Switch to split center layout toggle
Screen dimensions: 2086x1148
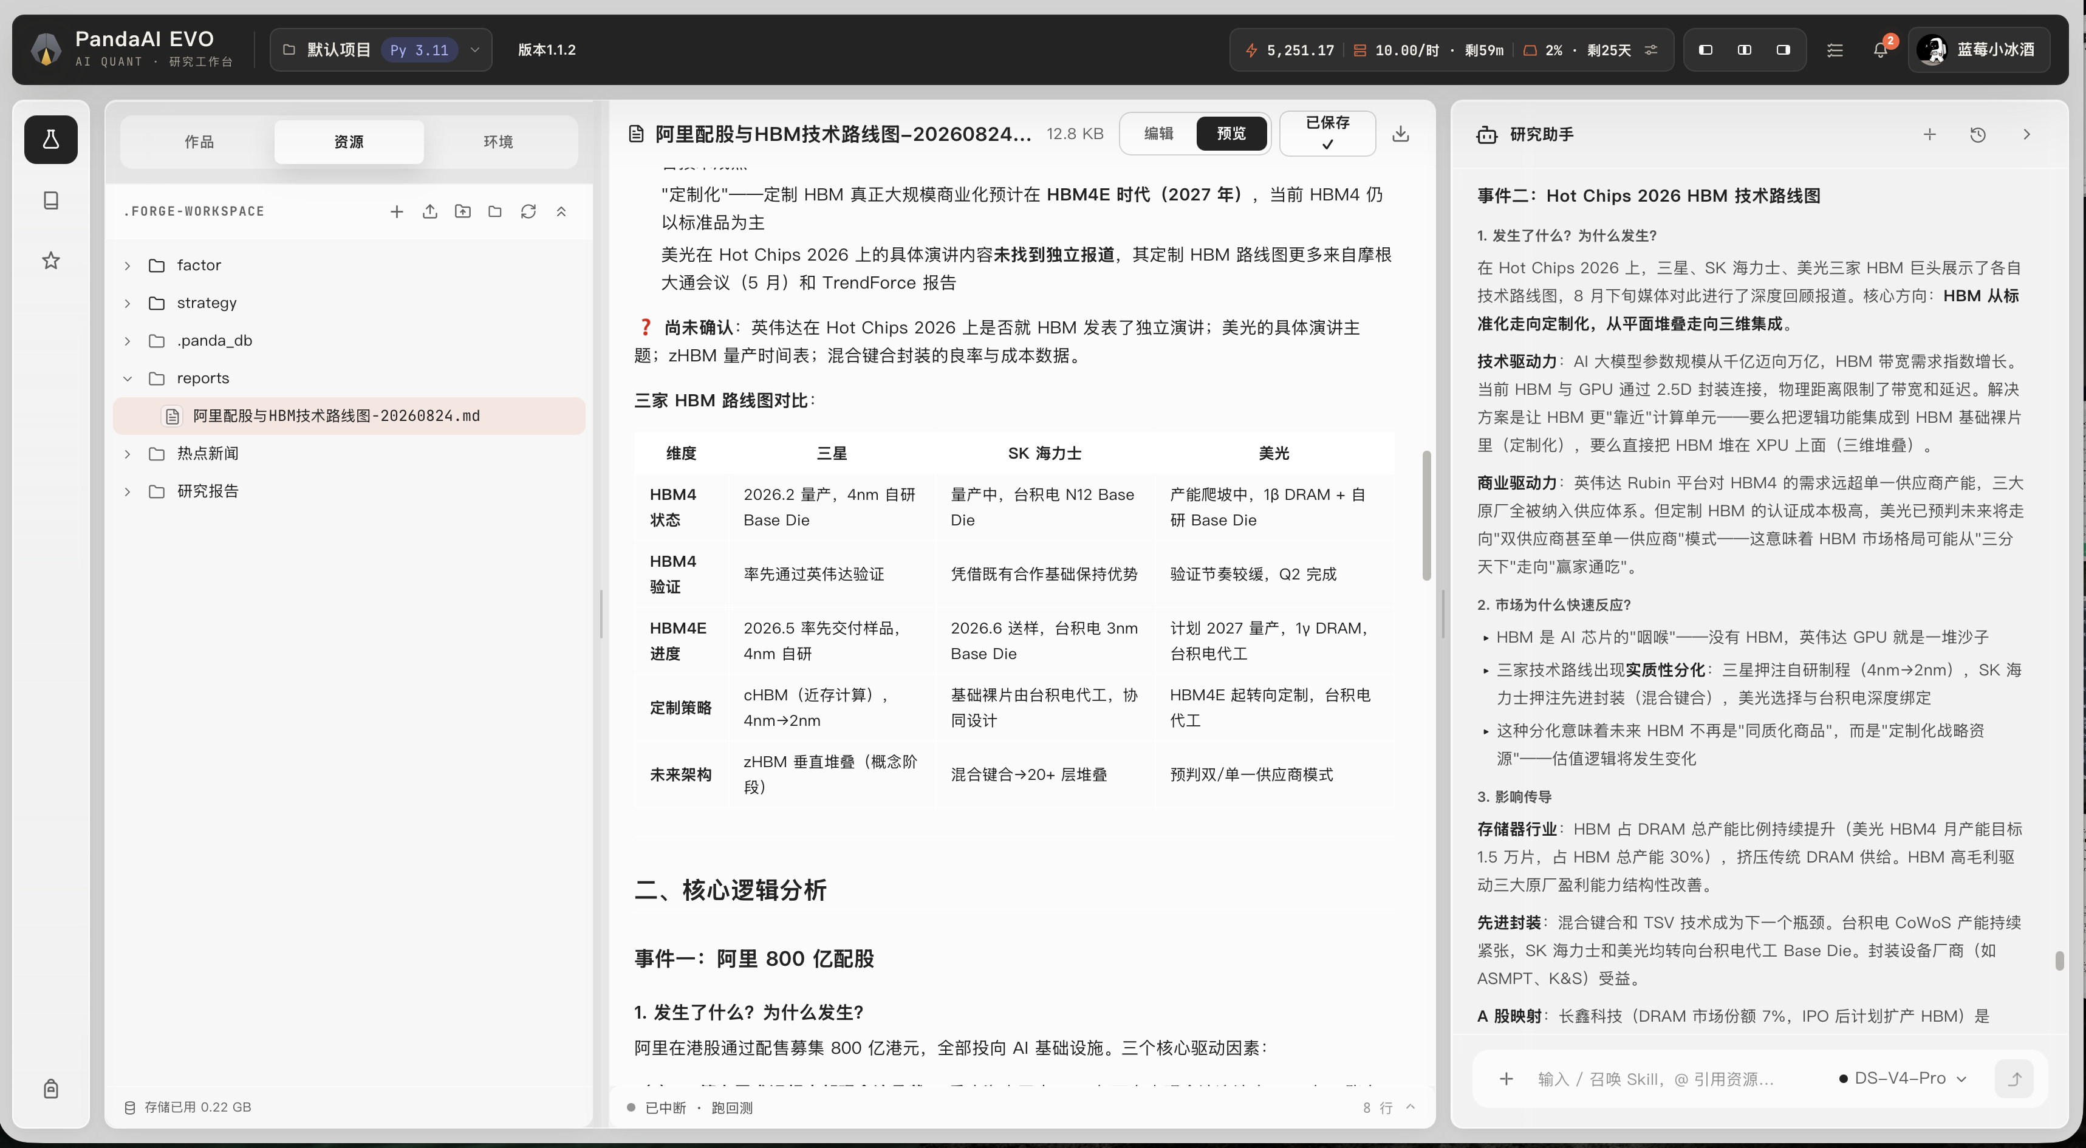pyautogui.click(x=1744, y=49)
